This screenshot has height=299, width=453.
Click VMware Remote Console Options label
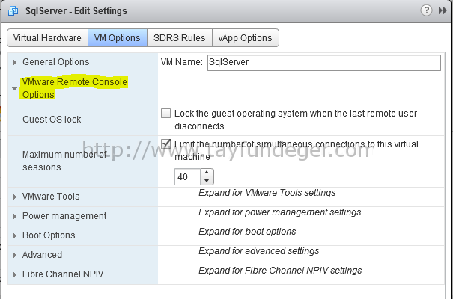pyautogui.click(x=75, y=88)
